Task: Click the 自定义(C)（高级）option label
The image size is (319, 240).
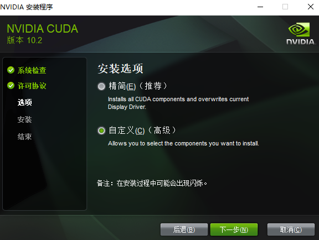Action: (x=142, y=131)
